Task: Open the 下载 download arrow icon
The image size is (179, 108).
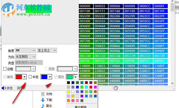Action: point(43,100)
